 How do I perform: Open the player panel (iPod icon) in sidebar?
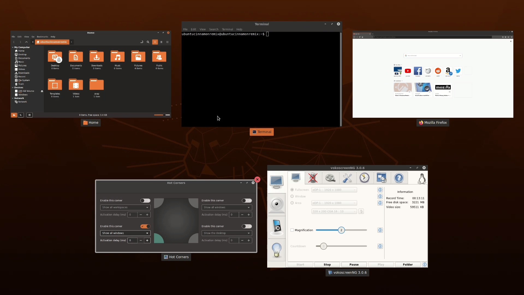point(277,227)
